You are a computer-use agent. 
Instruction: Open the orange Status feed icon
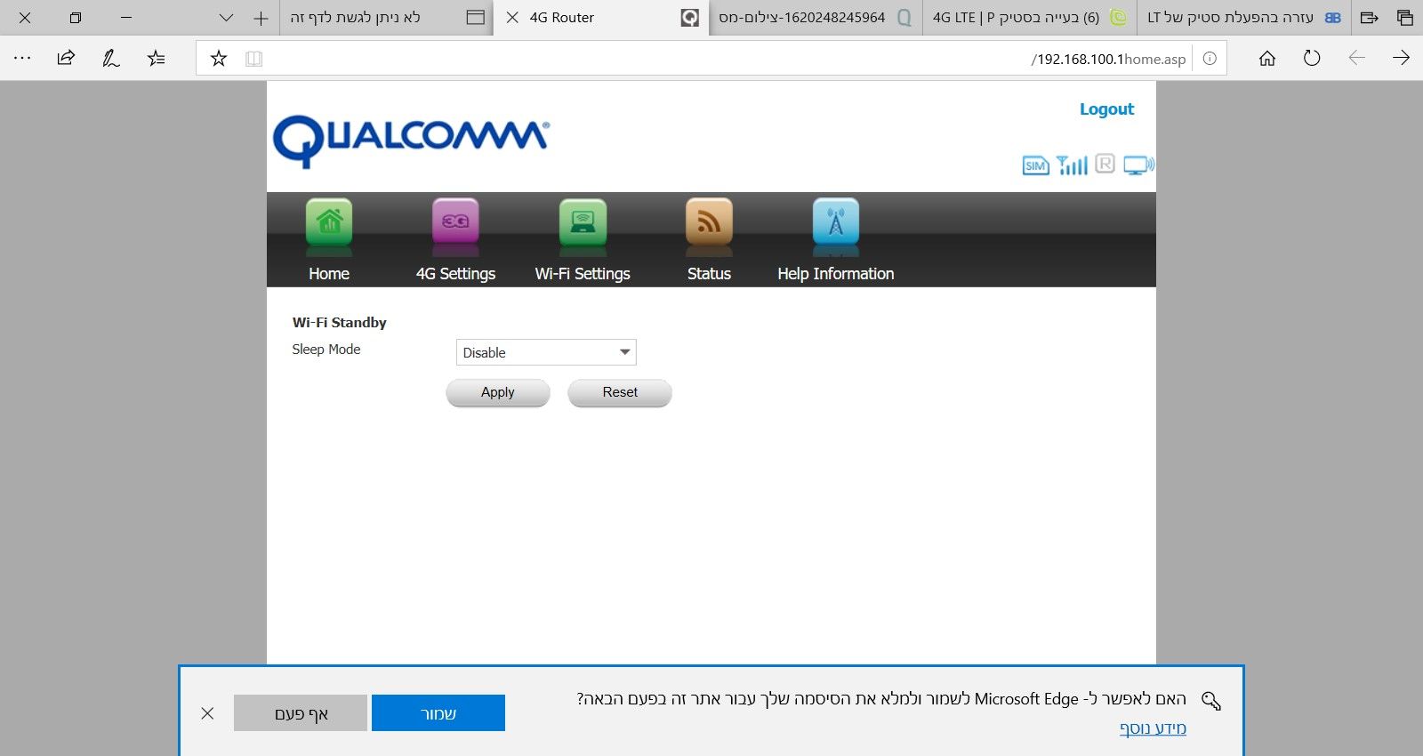[709, 221]
